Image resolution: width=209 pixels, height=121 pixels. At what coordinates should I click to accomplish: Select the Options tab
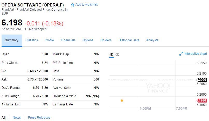pos(88,40)
